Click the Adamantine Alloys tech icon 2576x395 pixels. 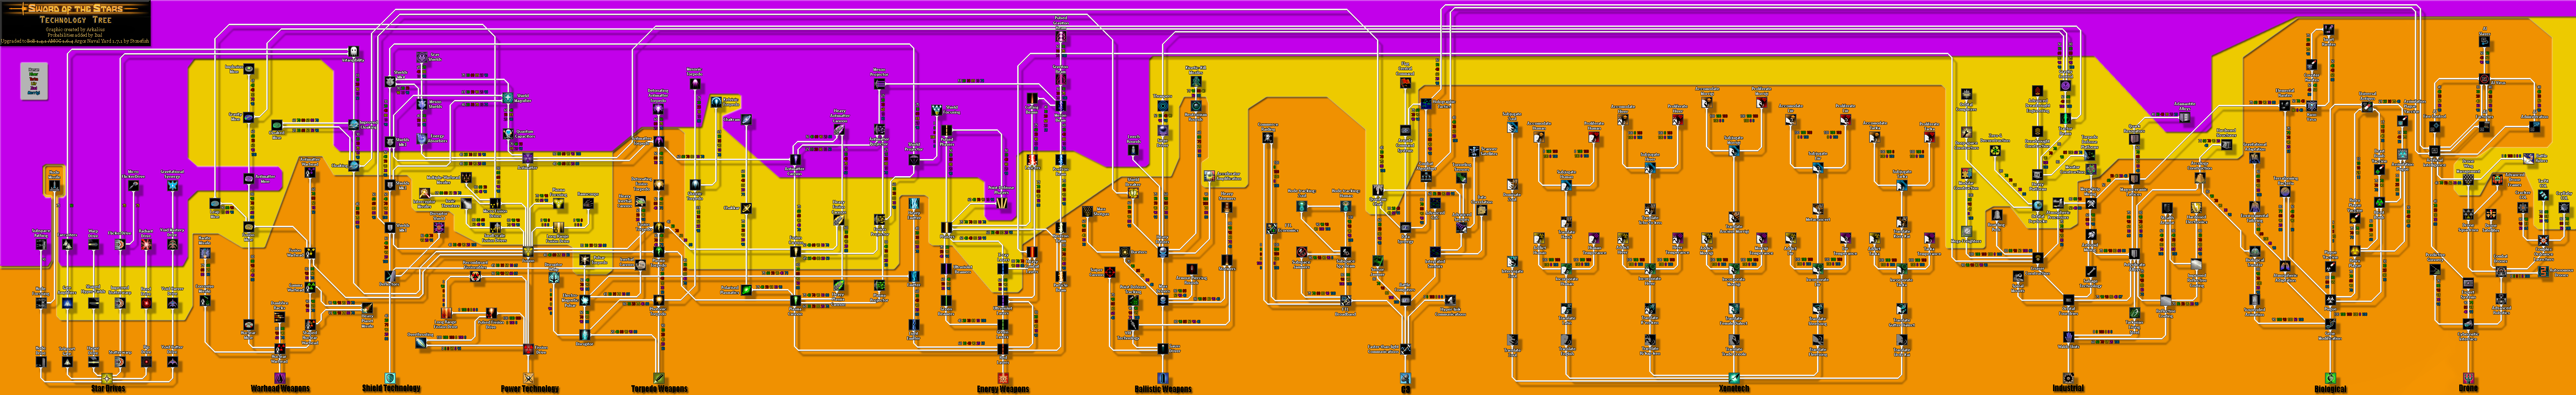(x=2184, y=117)
